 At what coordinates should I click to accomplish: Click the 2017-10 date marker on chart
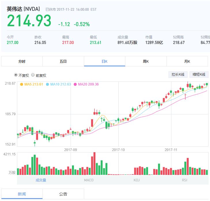tap(118, 150)
